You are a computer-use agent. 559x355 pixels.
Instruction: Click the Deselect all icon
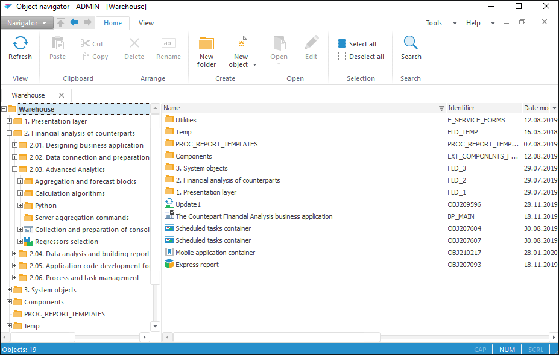point(342,57)
